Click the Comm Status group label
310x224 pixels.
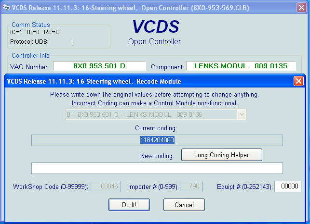pos(31,25)
